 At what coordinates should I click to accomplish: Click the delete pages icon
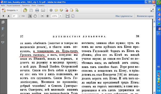(66, 10)
